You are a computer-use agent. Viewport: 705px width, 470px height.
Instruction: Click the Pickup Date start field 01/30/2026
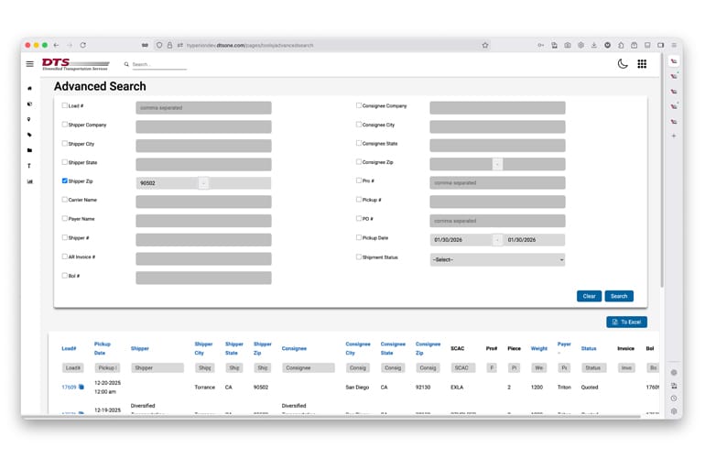click(461, 240)
